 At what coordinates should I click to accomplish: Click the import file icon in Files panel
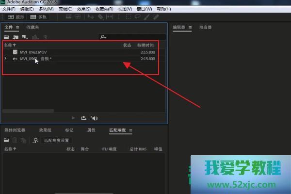(16, 37)
